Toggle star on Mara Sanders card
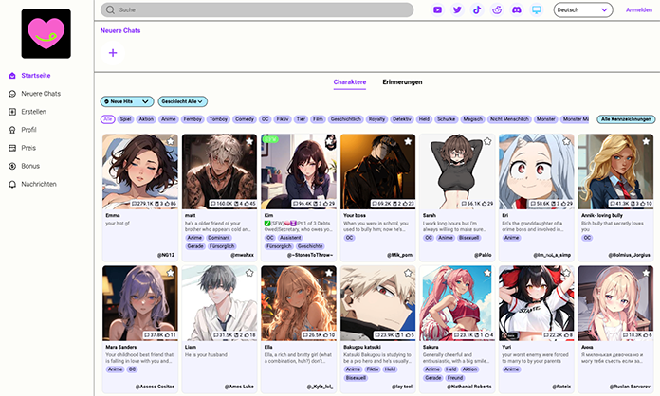The width and height of the screenshot is (660, 396). (x=170, y=273)
